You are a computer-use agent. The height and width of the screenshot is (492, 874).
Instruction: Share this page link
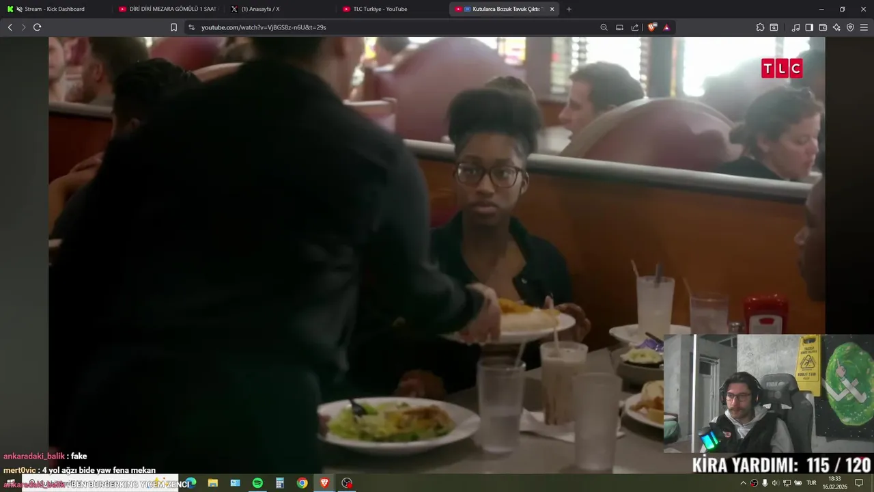pos(635,27)
